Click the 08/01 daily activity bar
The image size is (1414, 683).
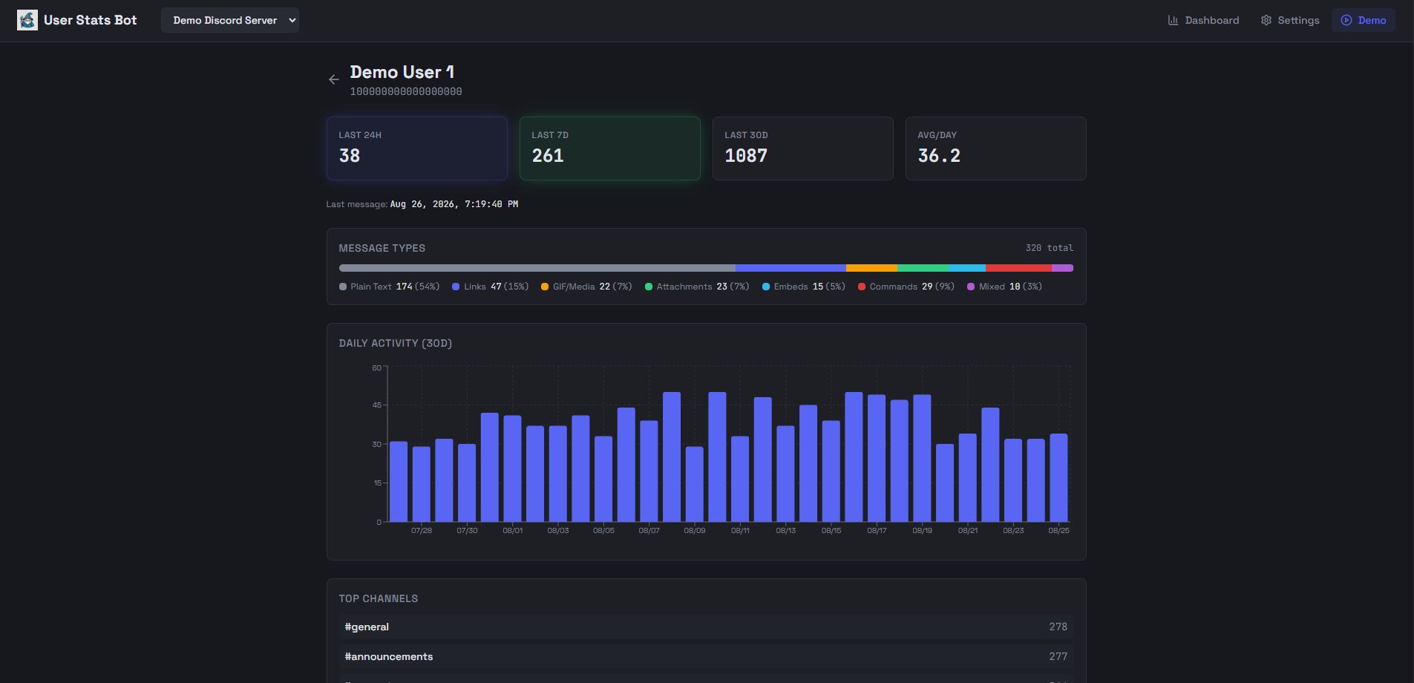(x=512, y=468)
